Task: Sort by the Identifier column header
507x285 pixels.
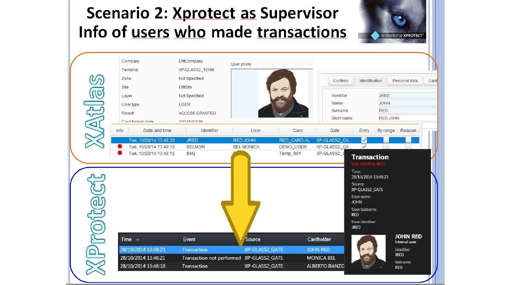Action: (209, 130)
